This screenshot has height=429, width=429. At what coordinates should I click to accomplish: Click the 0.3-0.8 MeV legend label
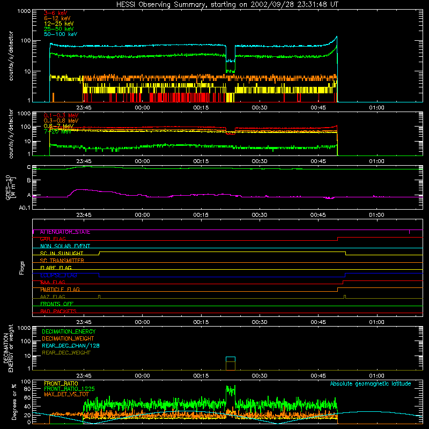pyautogui.click(x=61, y=121)
